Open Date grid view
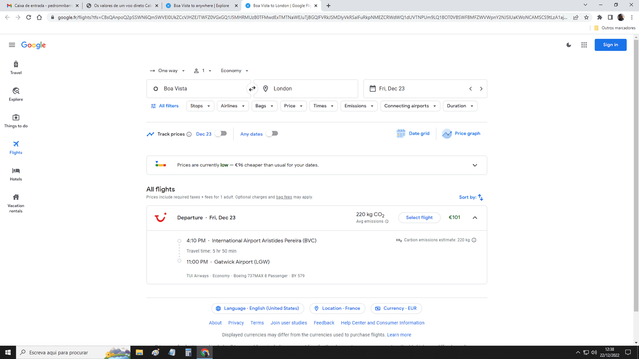 pos(413,134)
